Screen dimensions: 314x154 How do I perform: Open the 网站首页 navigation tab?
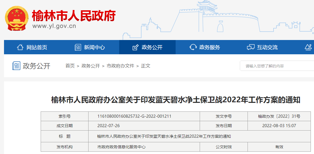pyautogui.click(x=33, y=47)
